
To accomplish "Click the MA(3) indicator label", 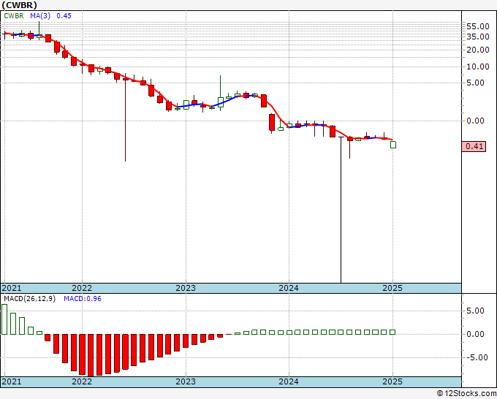I will tap(40, 16).
